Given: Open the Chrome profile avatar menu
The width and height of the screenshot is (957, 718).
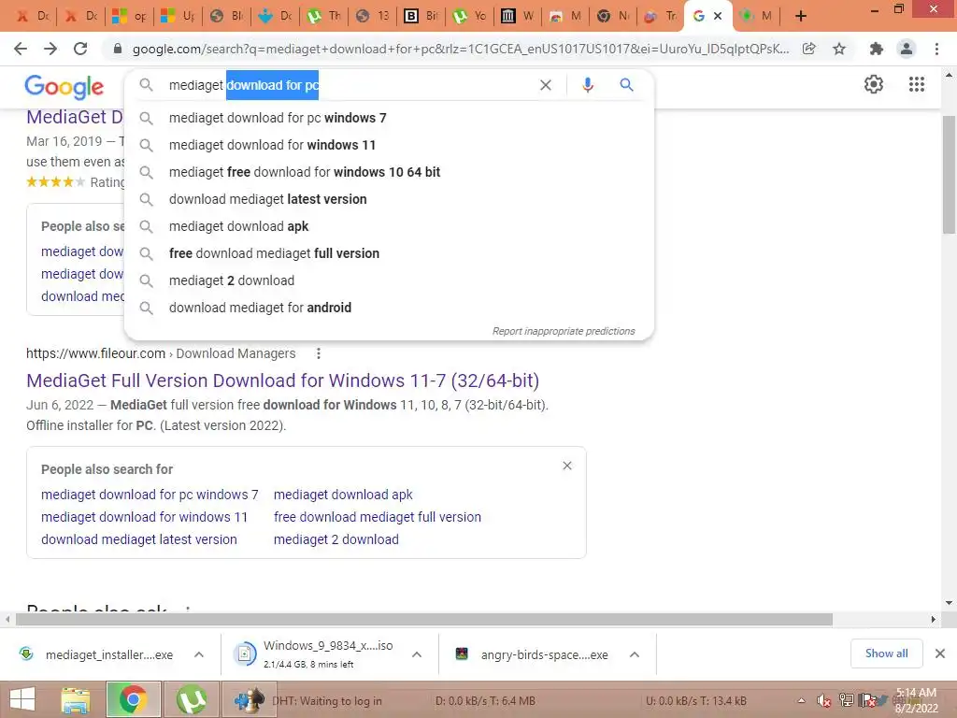Looking at the screenshot, I should [x=907, y=49].
